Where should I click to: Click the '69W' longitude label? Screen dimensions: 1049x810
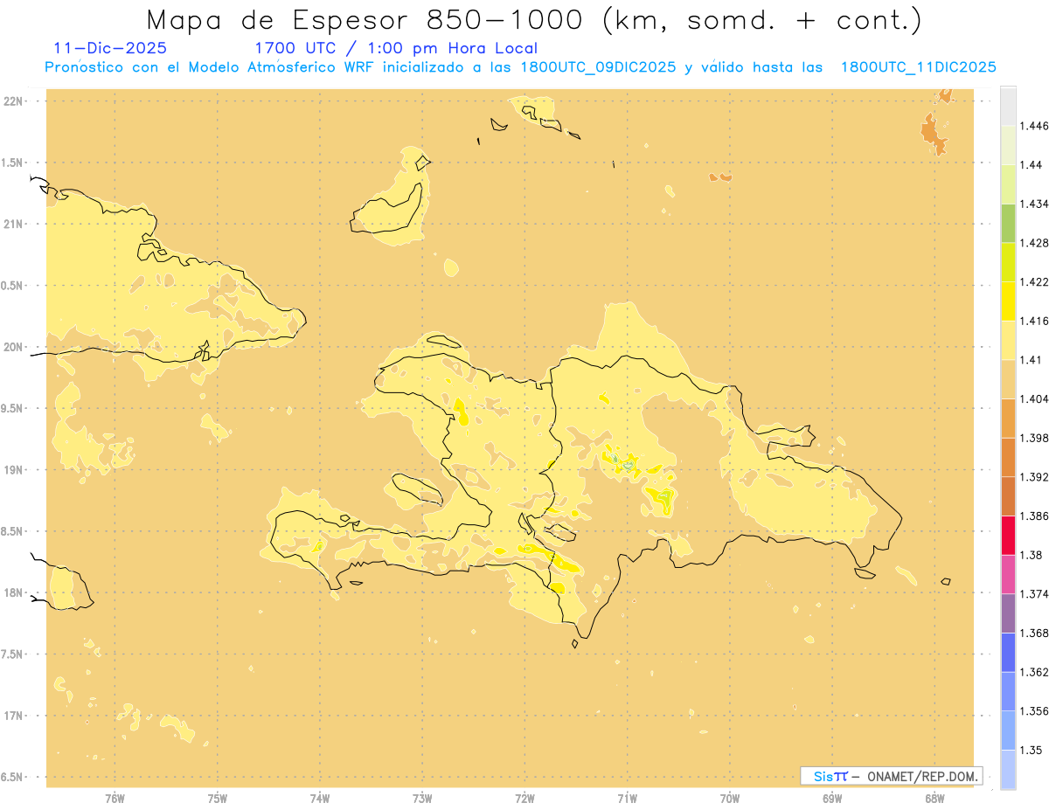(832, 799)
